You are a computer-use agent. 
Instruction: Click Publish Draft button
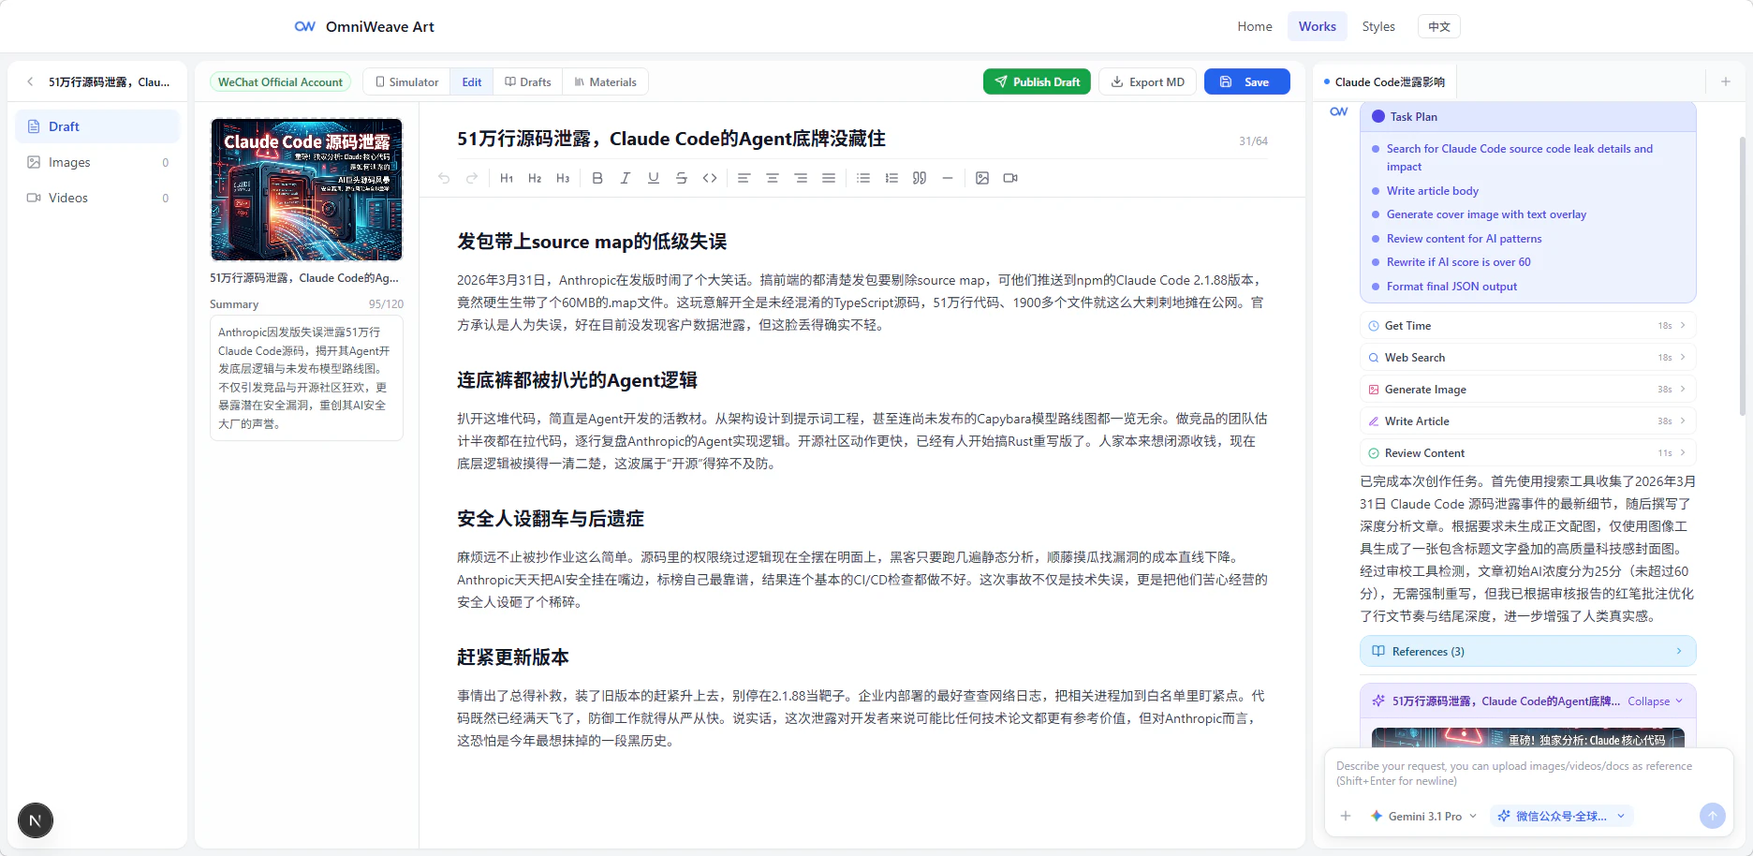click(x=1037, y=82)
